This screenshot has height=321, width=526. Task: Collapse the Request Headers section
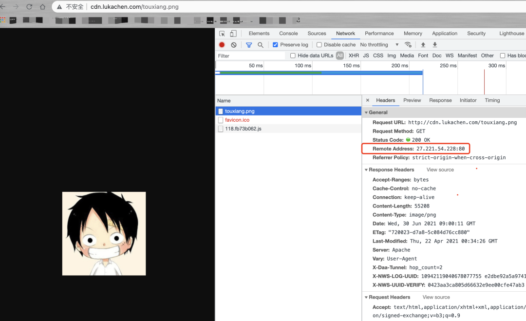pyautogui.click(x=366, y=298)
